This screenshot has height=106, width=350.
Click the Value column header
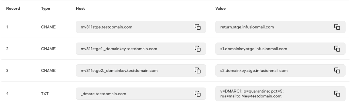pos(220,9)
